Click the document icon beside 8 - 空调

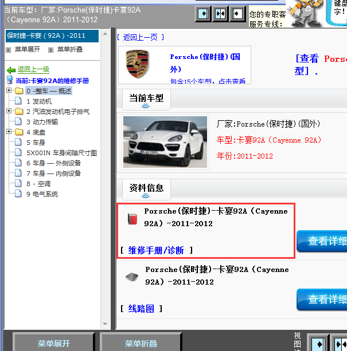[x=18, y=183]
